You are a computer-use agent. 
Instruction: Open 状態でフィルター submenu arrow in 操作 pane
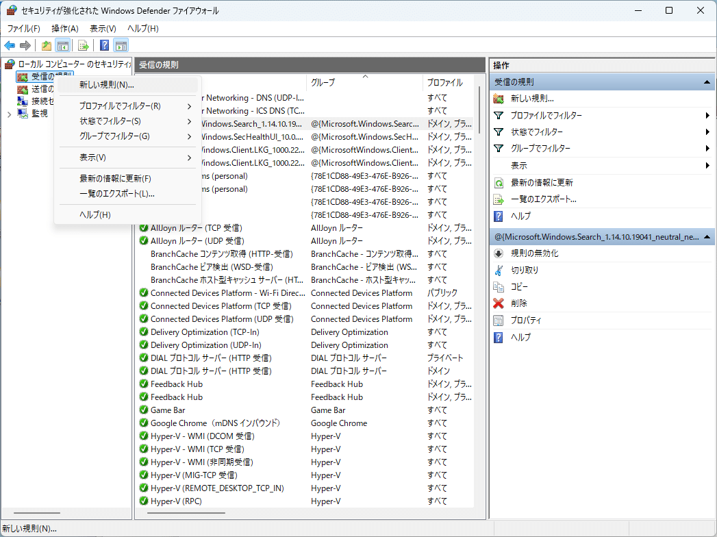[707, 132]
